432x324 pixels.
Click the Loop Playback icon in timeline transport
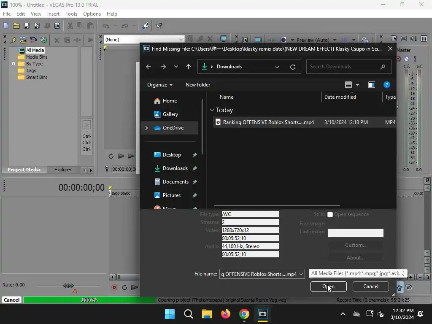124,287
